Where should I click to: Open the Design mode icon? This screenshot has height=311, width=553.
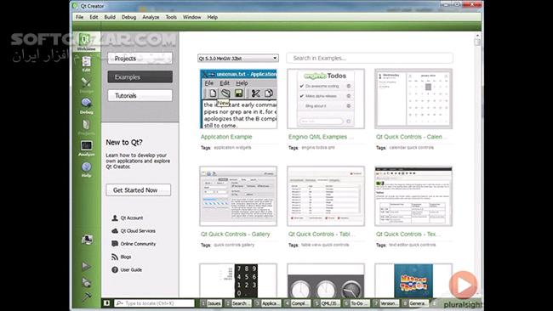point(87,85)
